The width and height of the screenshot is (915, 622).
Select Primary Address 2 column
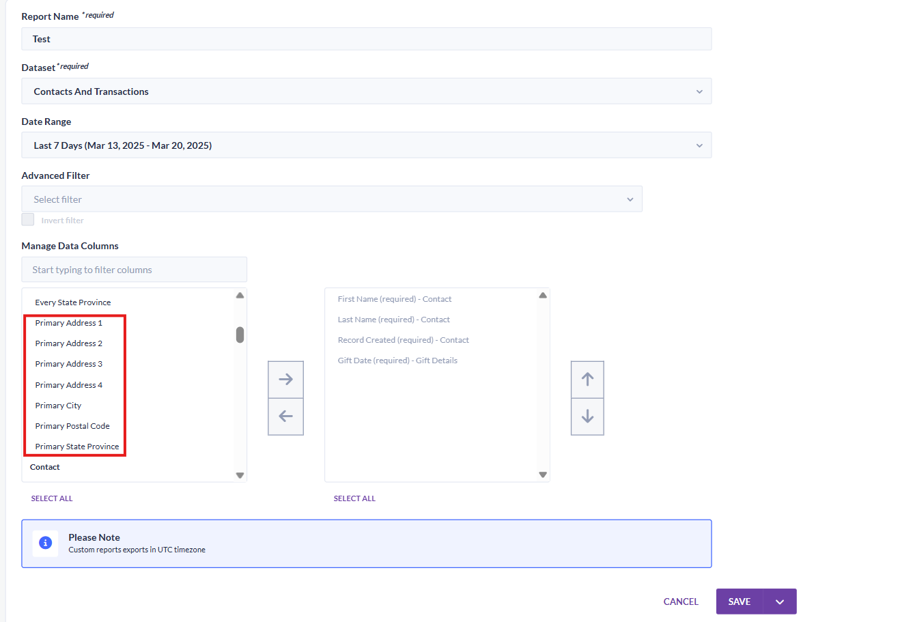pyautogui.click(x=69, y=343)
